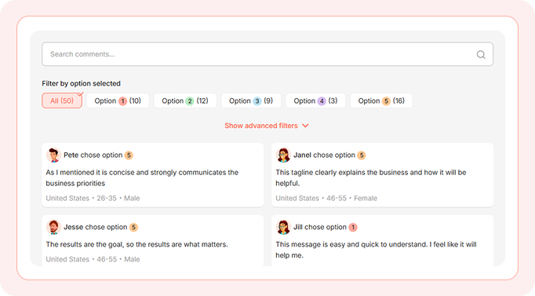535x296 pixels.
Task: Click option 1 badge beside Jill
Action: coord(353,228)
